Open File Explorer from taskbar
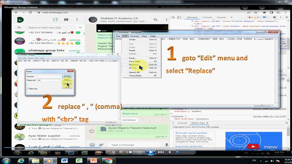The image size is (292, 164). pos(35,161)
